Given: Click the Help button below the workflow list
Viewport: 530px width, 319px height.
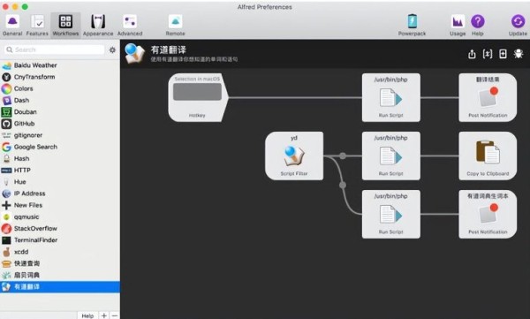Looking at the screenshot, I should click(87, 315).
